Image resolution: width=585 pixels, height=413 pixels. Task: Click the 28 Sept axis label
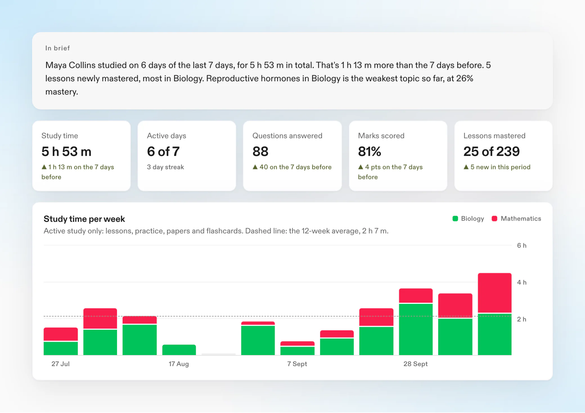click(x=415, y=364)
